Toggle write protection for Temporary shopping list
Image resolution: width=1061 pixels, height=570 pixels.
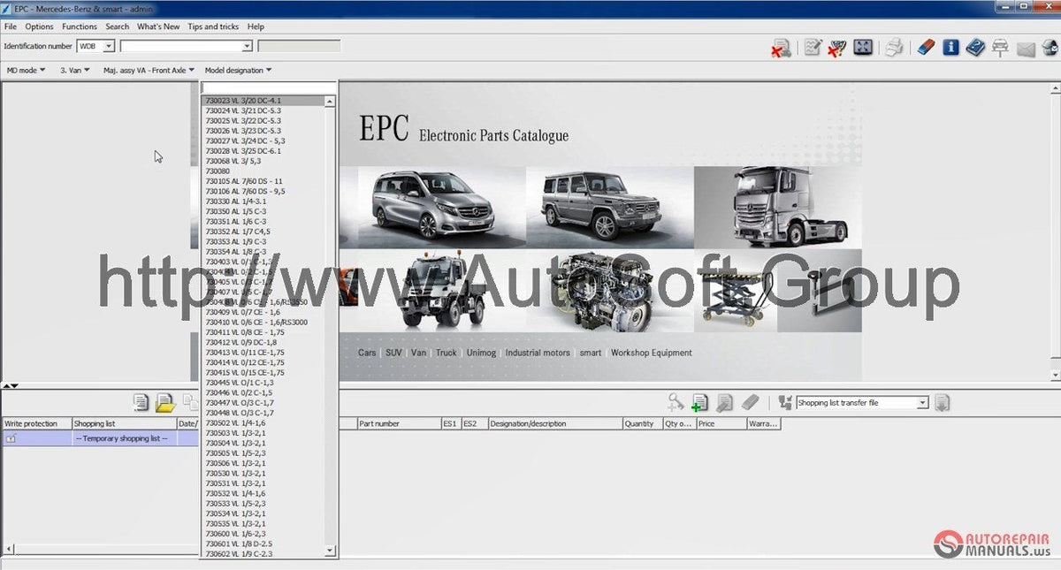(x=12, y=437)
